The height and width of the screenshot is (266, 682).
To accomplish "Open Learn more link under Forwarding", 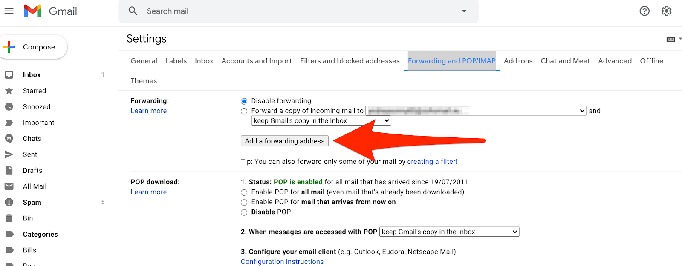I will point(149,111).
